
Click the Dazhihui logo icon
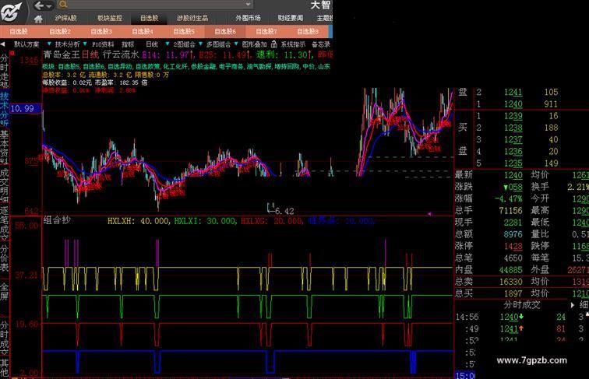[11, 11]
